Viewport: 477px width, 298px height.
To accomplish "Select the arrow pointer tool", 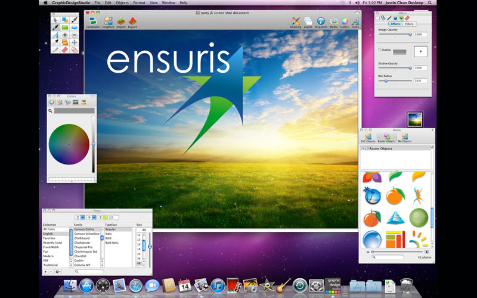I will click(55, 20).
